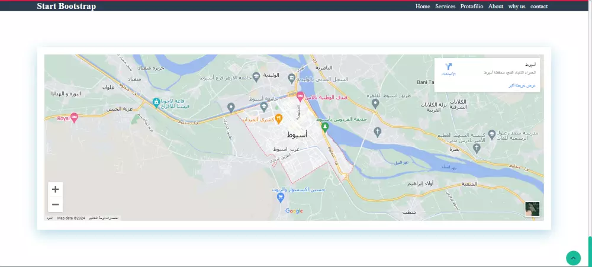Open 'عرض خريطة أكبر' larger map link
Image resolution: width=592 pixels, height=267 pixels.
(522, 86)
